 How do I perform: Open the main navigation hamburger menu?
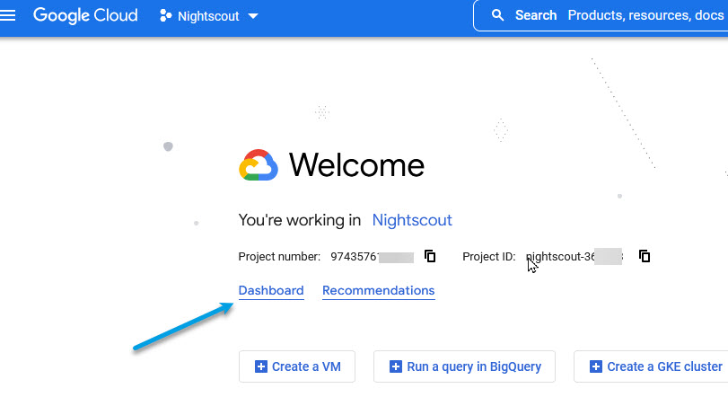coord(12,16)
